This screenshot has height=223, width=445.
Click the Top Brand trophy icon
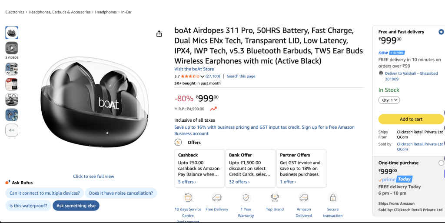[x=275, y=198]
